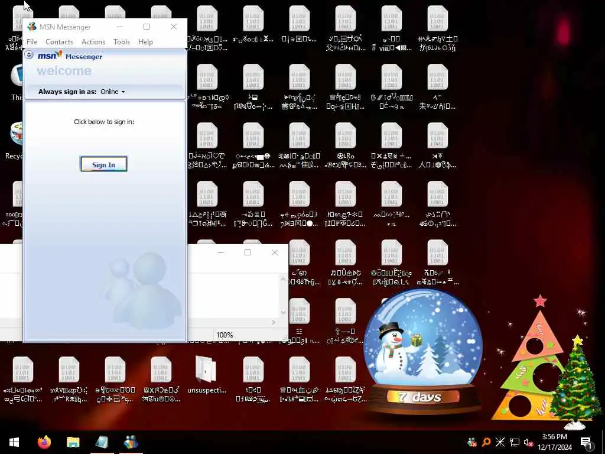Image resolution: width=605 pixels, height=454 pixels.
Task: Click the 100% zoom status text
Action: click(225, 335)
